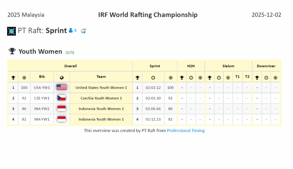Click the (1/3) category counter

tap(70, 52)
